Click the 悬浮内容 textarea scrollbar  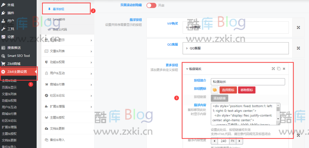click(278, 112)
